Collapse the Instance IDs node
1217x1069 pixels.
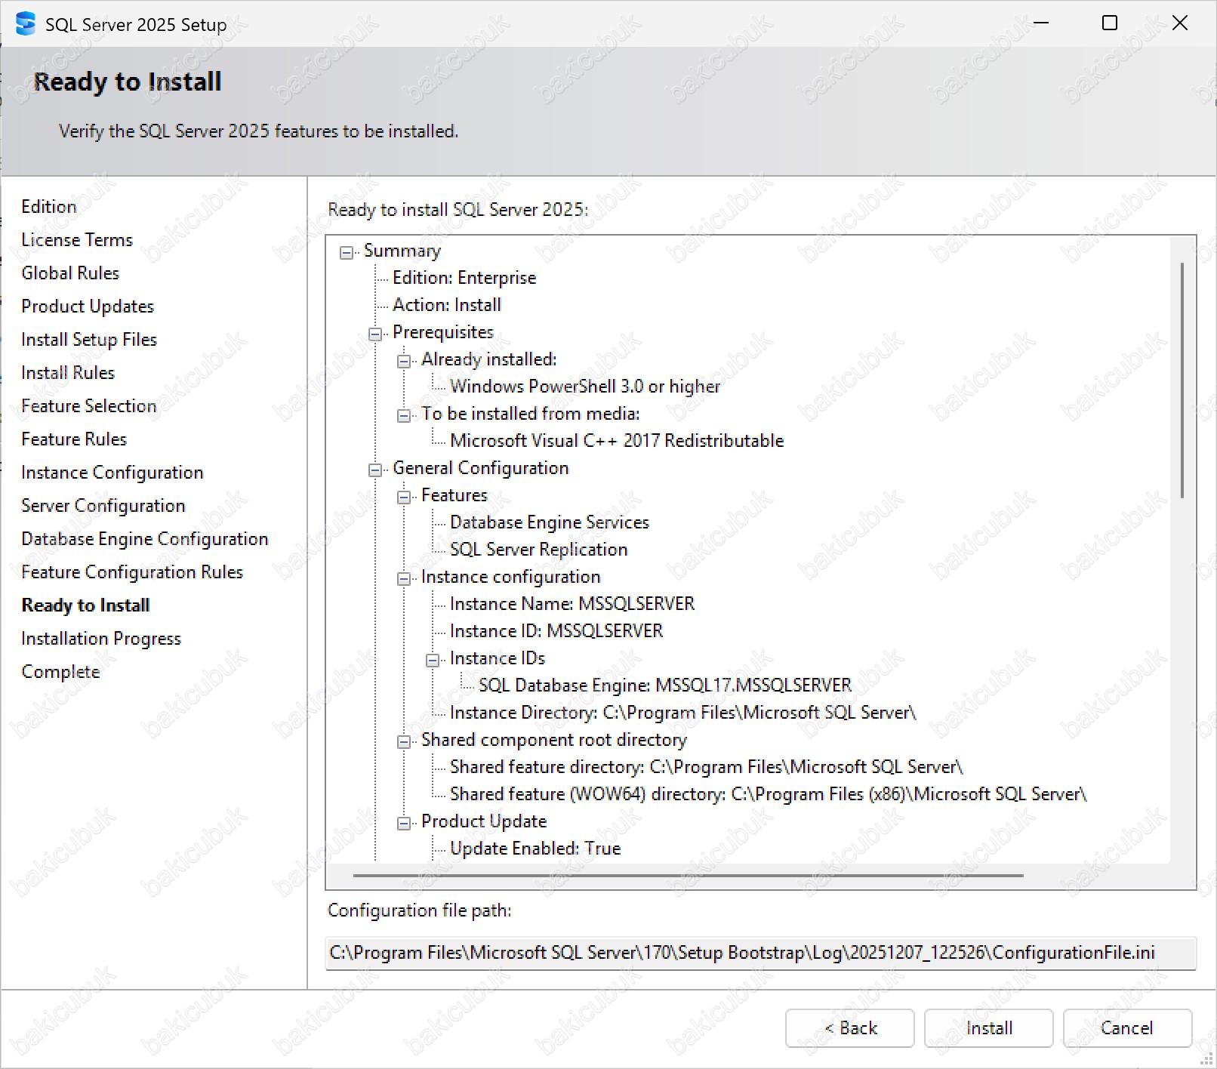click(433, 660)
